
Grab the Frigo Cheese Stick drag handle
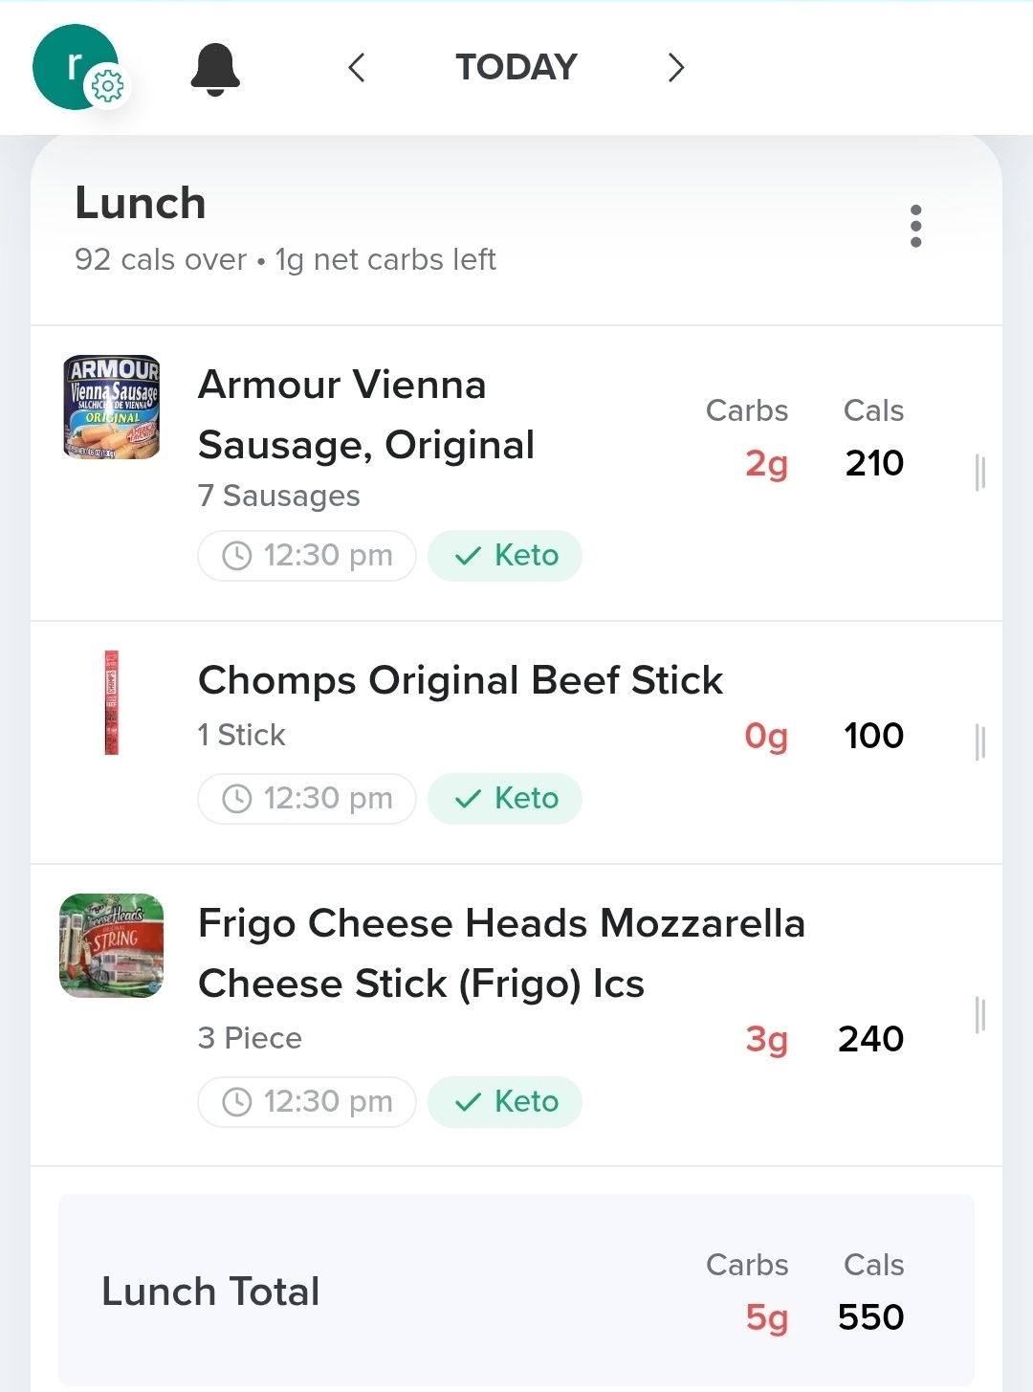(979, 1014)
